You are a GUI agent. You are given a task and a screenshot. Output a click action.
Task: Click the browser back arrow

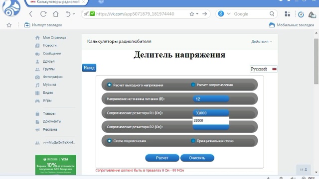point(31,14)
